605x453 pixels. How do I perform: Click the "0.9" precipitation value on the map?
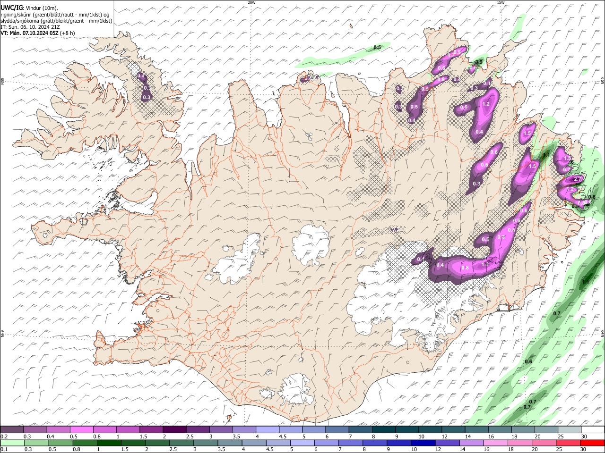click(479, 62)
